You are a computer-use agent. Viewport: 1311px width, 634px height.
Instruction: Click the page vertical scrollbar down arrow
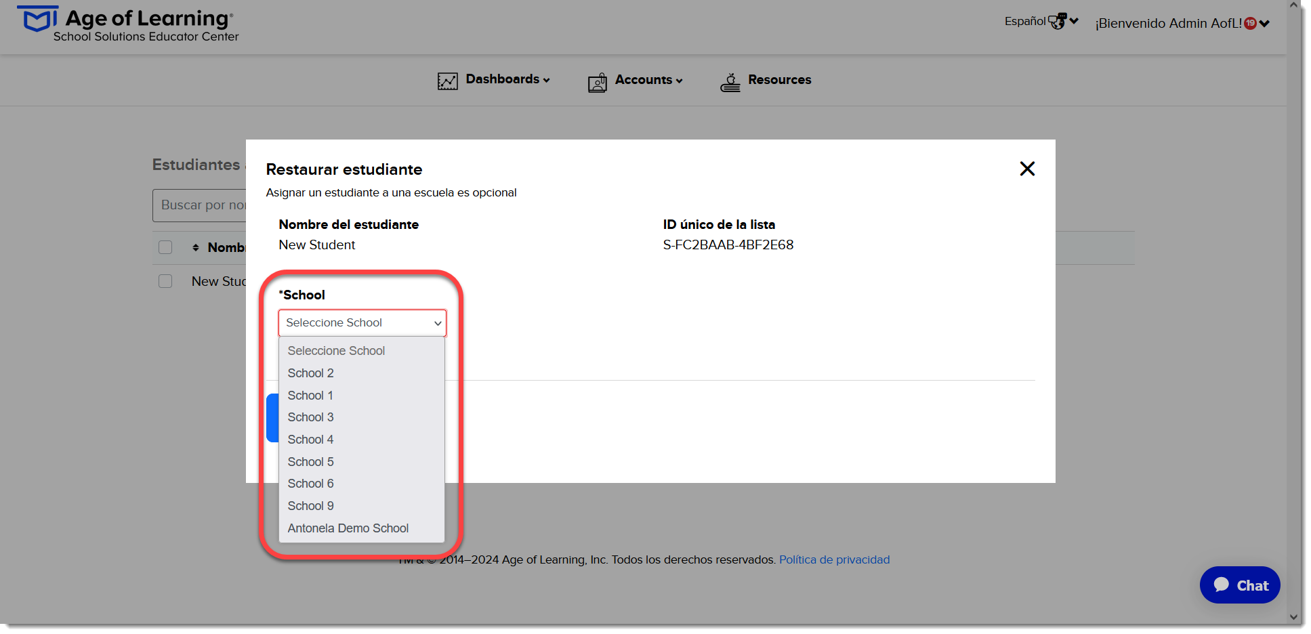coord(1293,617)
